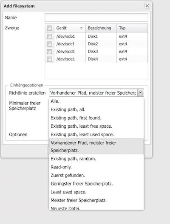Check the /dev/sde1 Disk4 checkbox

tap(49, 59)
